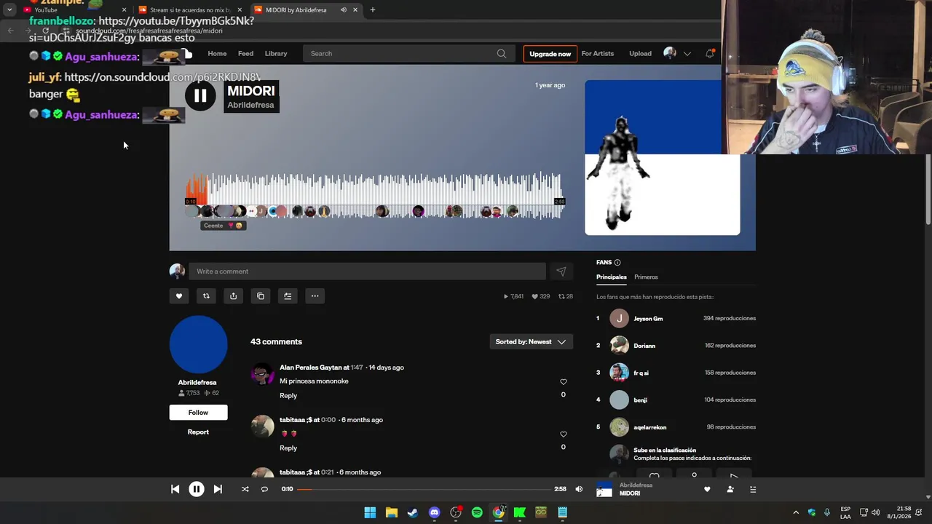This screenshot has height=524, width=932.
Task: Mute the volume speaker icon
Action: coord(579,489)
